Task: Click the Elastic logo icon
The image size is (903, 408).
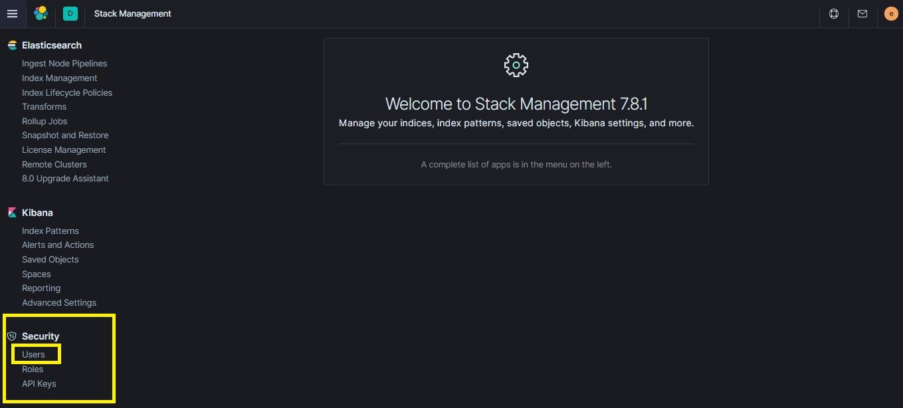Action: click(41, 13)
